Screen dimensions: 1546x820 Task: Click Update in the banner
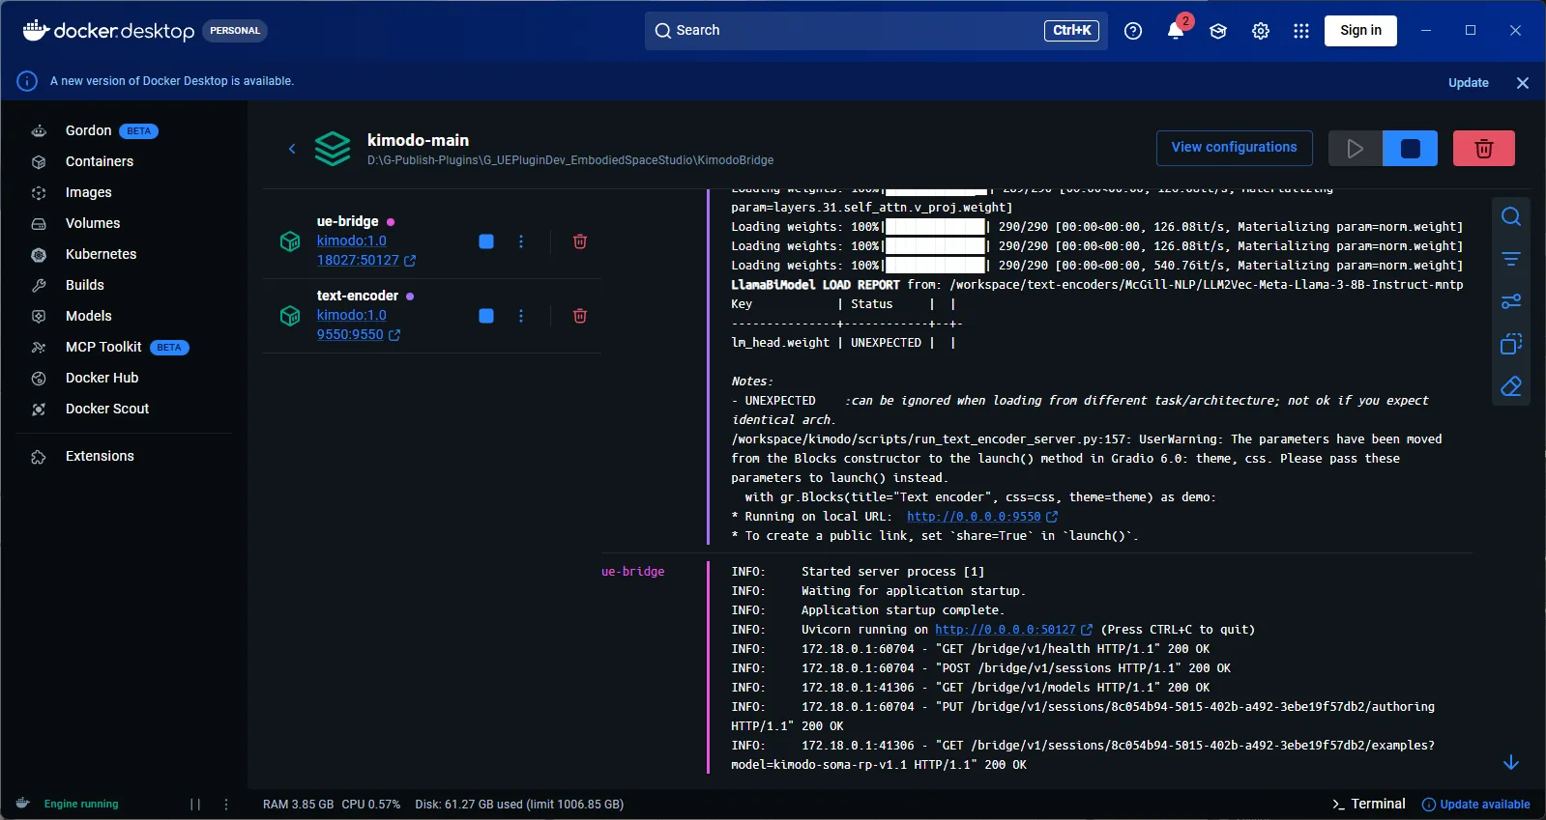coord(1468,82)
